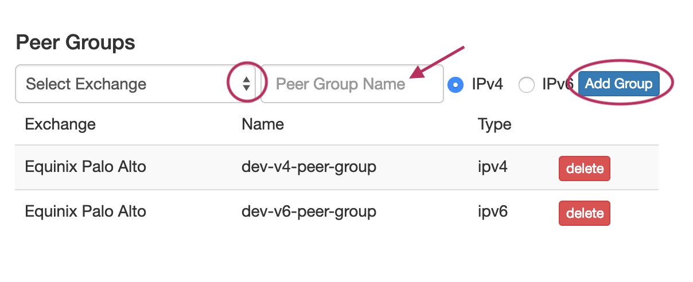Click the IPv4 radio label text
693x282 pixels.
coord(487,84)
